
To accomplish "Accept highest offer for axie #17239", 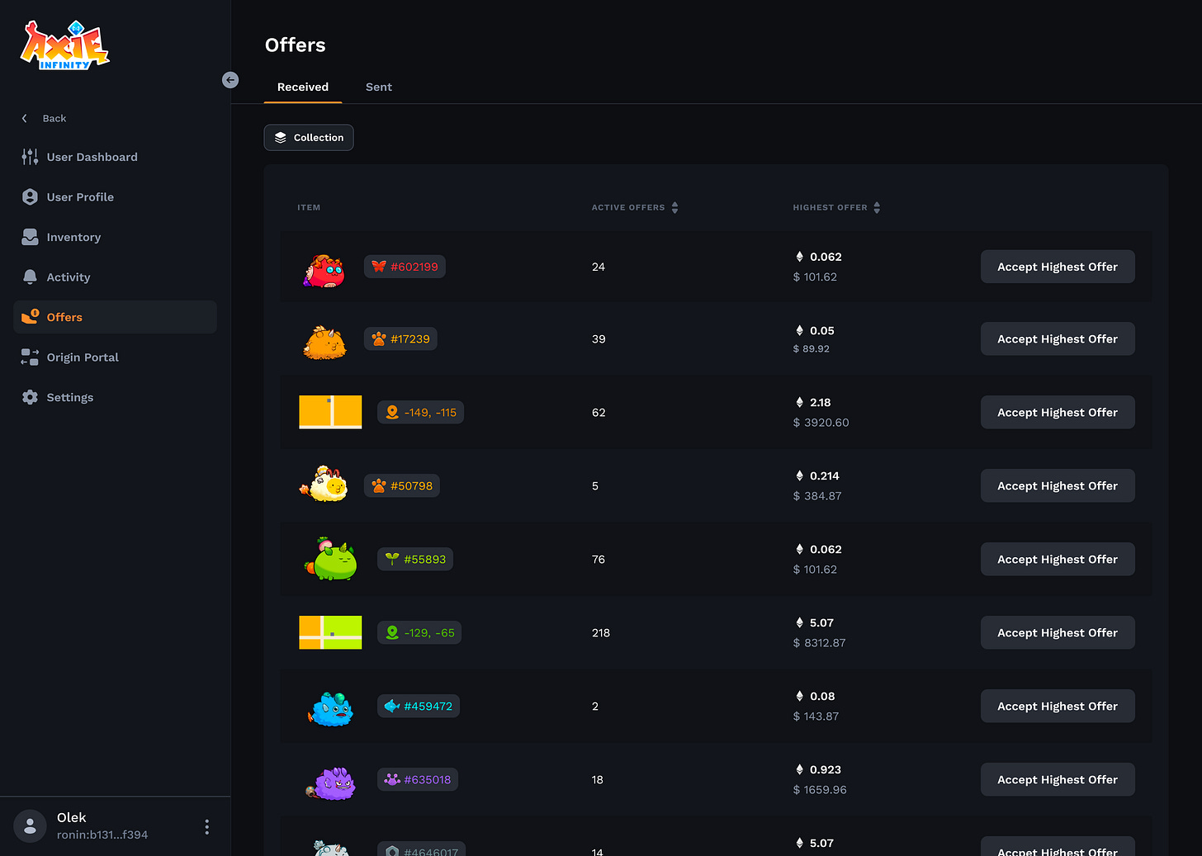I will [1058, 338].
